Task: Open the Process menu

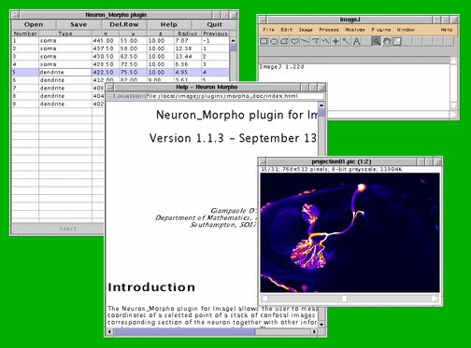Action: pyautogui.click(x=329, y=30)
